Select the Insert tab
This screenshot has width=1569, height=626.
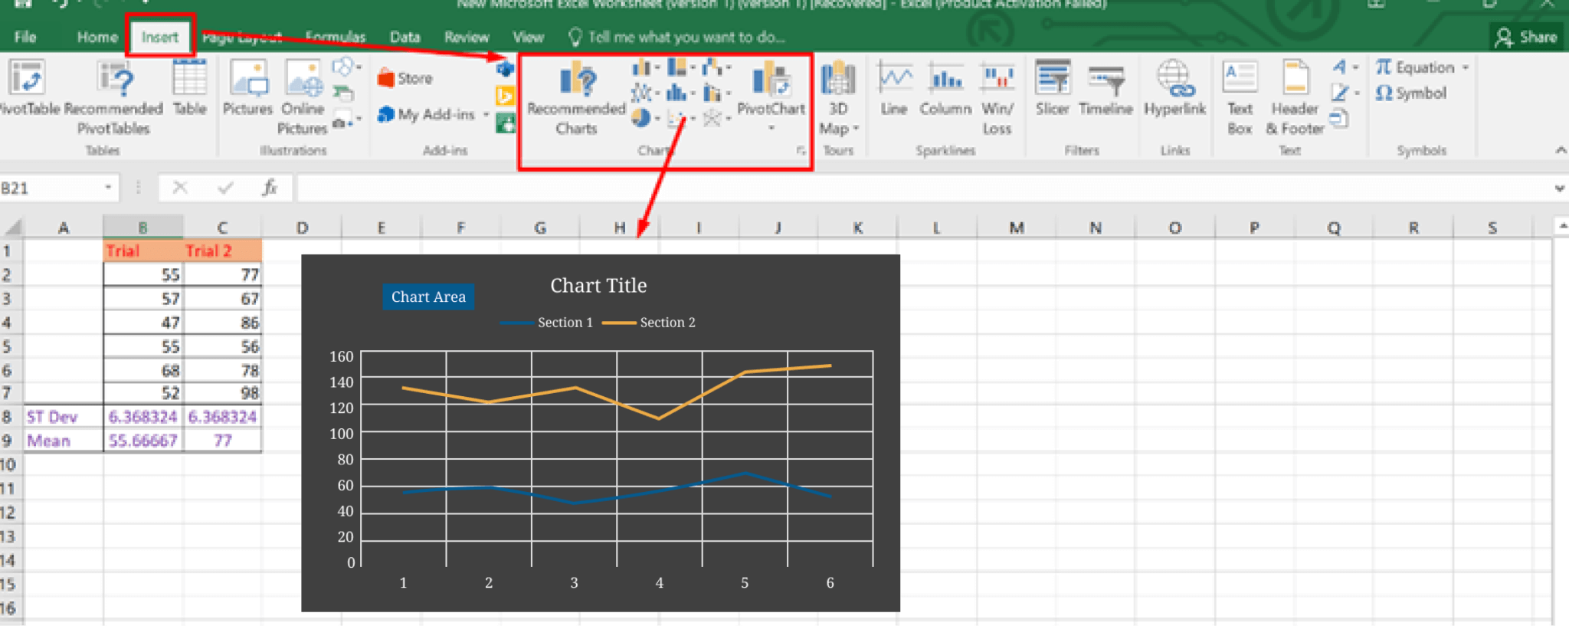159,37
